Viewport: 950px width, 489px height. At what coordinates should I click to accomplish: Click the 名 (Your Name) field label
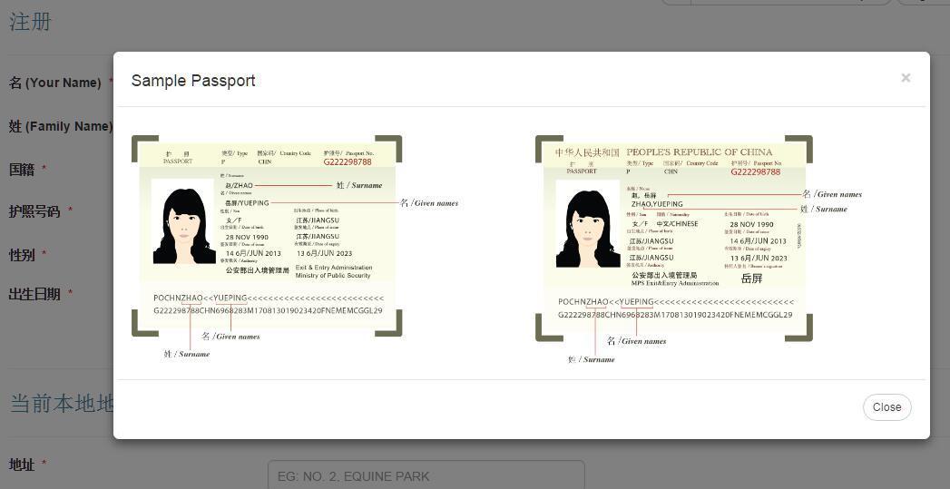54,83
